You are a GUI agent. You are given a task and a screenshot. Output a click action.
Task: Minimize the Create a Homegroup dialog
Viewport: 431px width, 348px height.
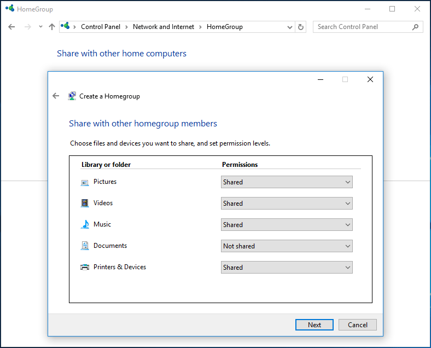coord(321,79)
